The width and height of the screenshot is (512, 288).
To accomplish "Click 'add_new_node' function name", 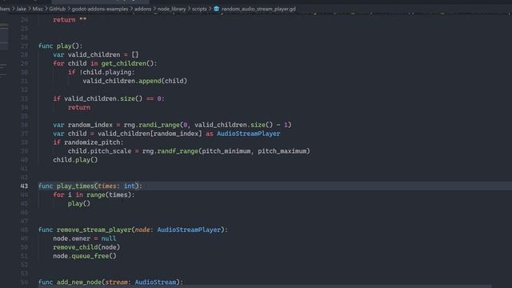I will click(79, 282).
